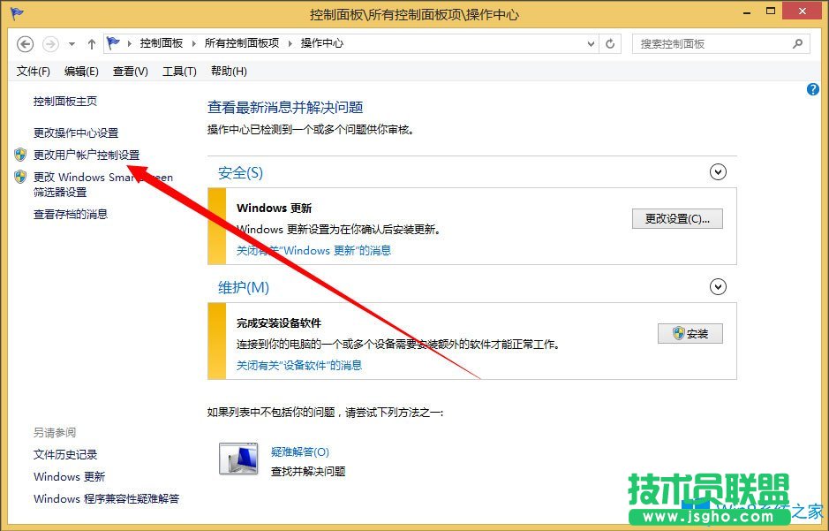
Task: Click the 疑难解答 computer monitor icon
Action: (238, 458)
